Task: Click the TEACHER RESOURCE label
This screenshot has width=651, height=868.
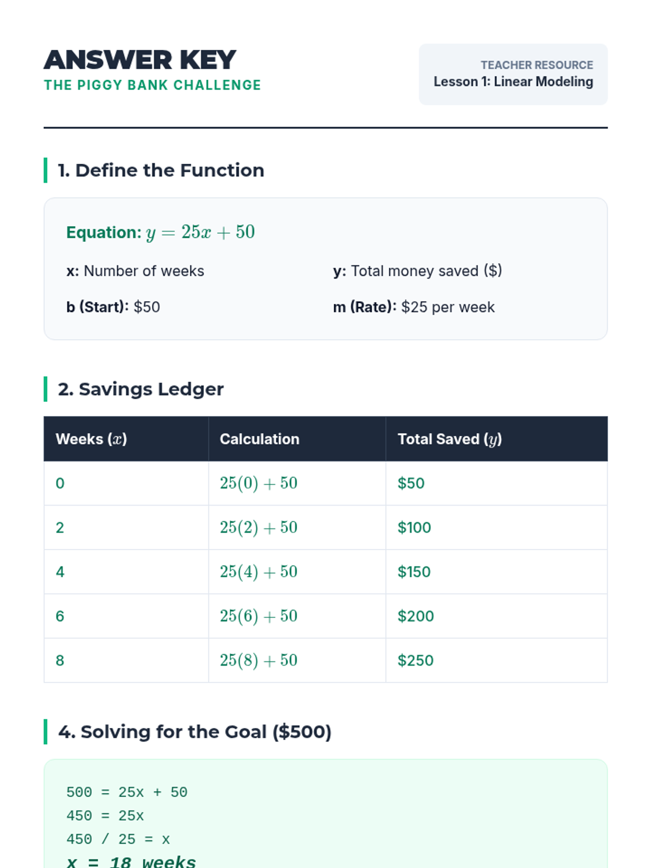Action: click(x=537, y=65)
